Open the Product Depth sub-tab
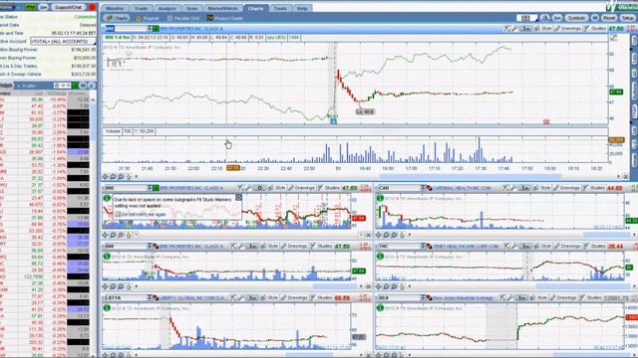Screen dimensions: 638x358 225,18
